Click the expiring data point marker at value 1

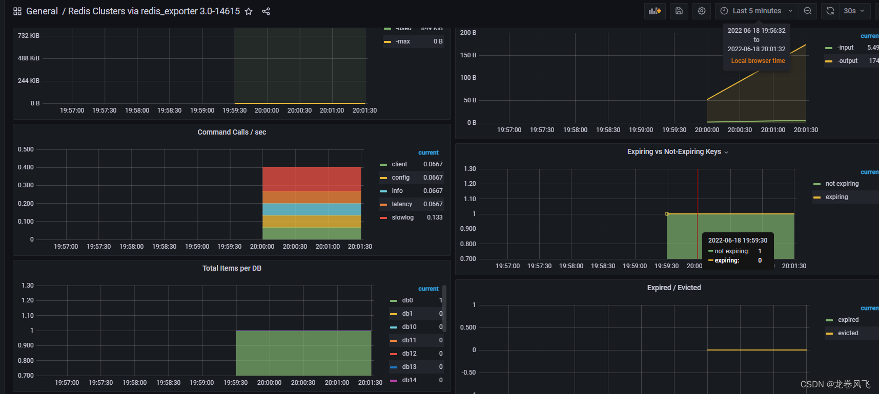[x=667, y=214]
